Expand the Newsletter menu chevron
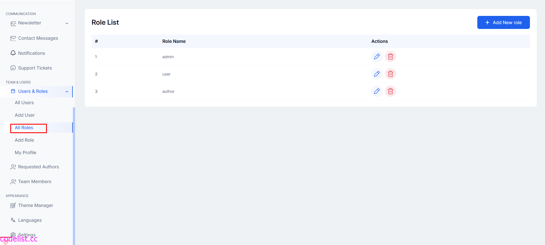Image resolution: width=545 pixels, height=245 pixels. [67, 23]
